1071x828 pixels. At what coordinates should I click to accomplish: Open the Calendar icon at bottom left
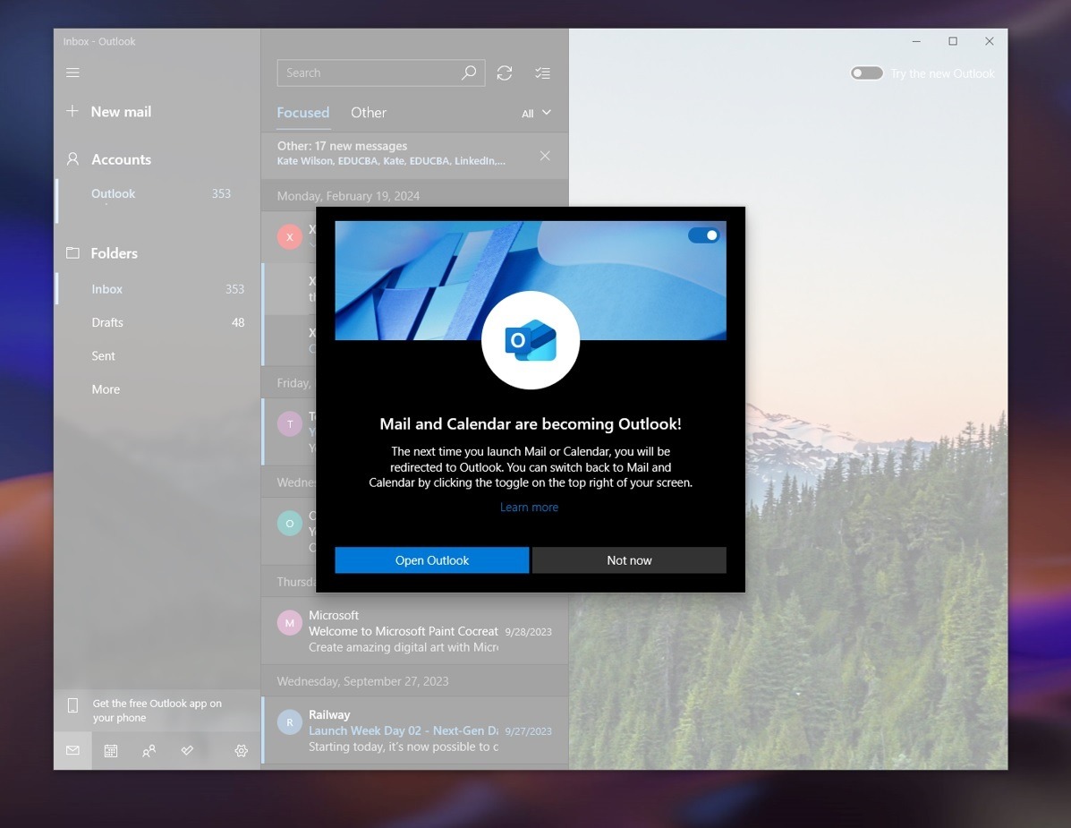[x=110, y=750]
